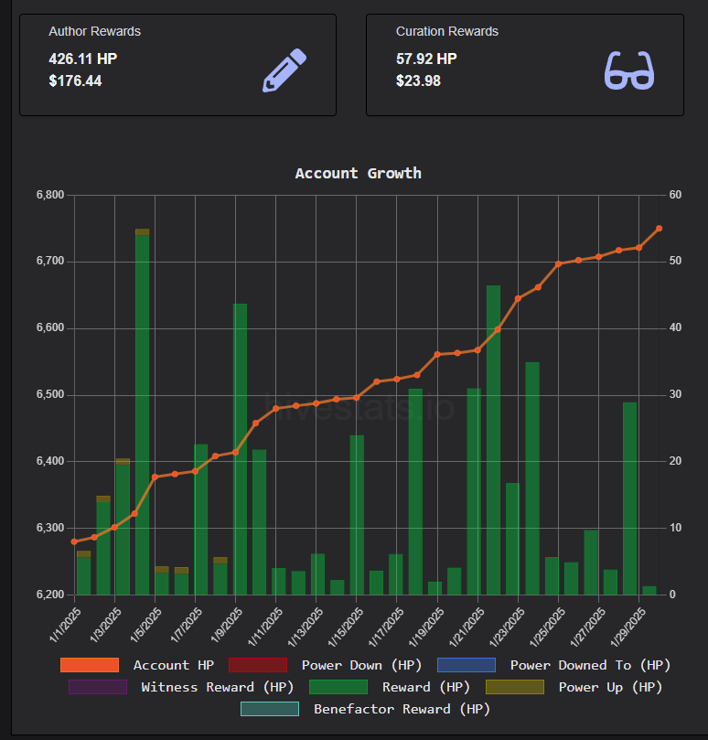The width and height of the screenshot is (708, 740).
Task: Toggle the Witness Reward (HP) legend swatch
Action: click(98, 687)
